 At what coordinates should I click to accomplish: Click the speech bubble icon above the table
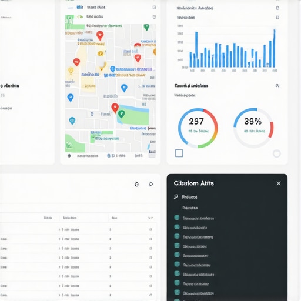151,184
